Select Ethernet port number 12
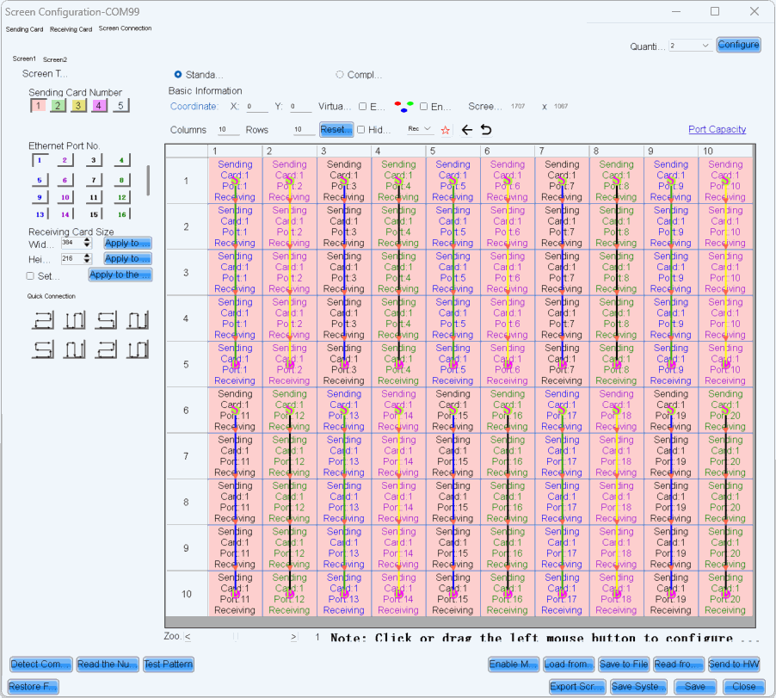This screenshot has width=776, height=698. click(122, 197)
